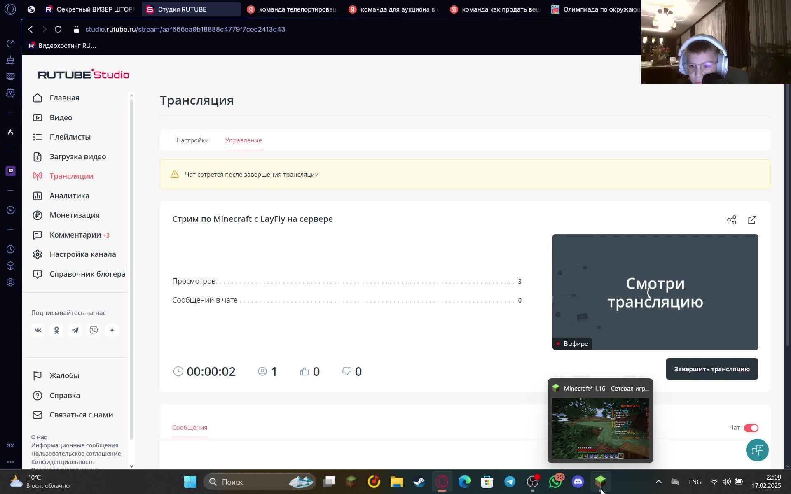
Task: Open the support chat bubble button
Action: click(757, 450)
